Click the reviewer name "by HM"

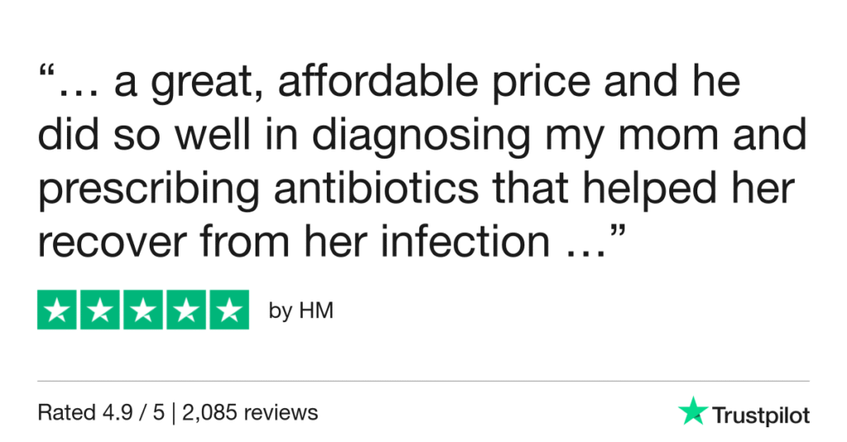pyautogui.click(x=301, y=312)
